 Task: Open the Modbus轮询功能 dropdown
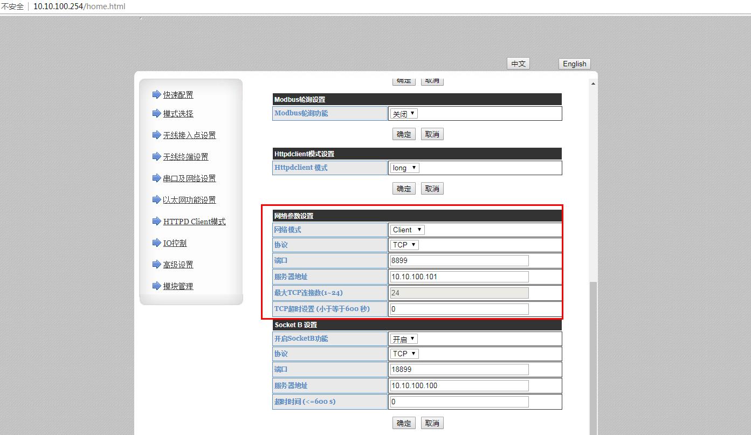tap(404, 114)
